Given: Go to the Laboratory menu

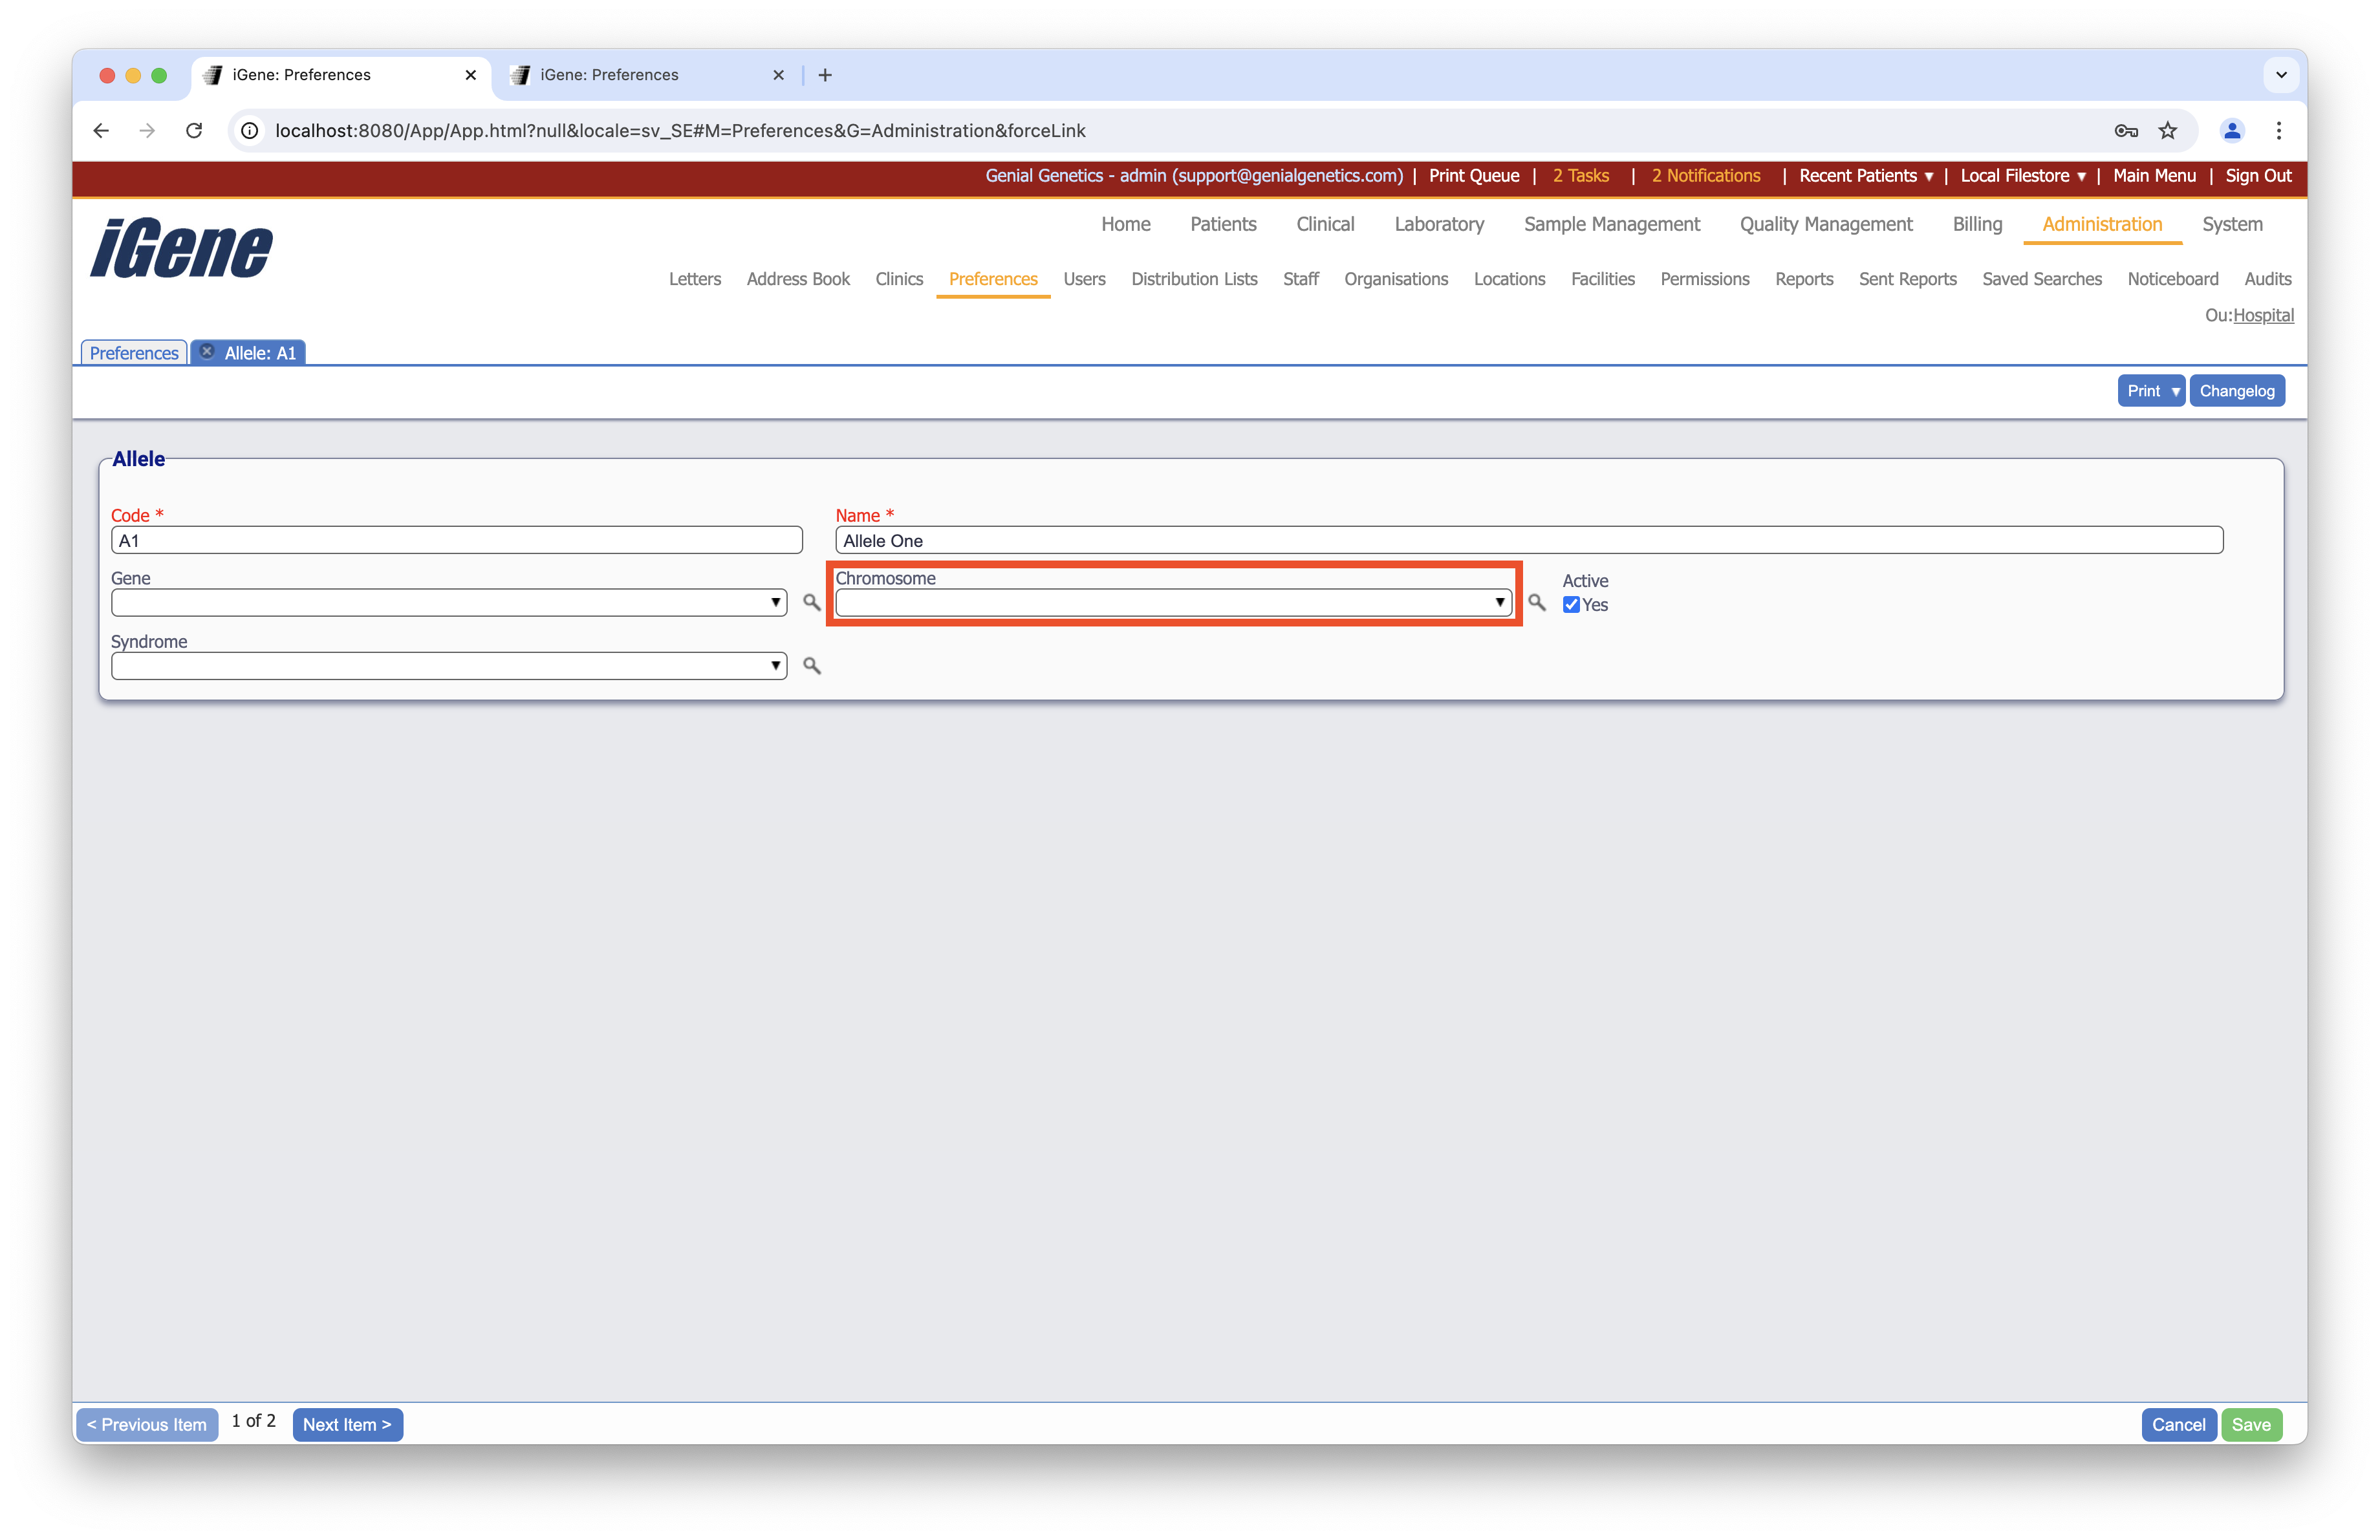Looking at the screenshot, I should (x=1438, y=224).
